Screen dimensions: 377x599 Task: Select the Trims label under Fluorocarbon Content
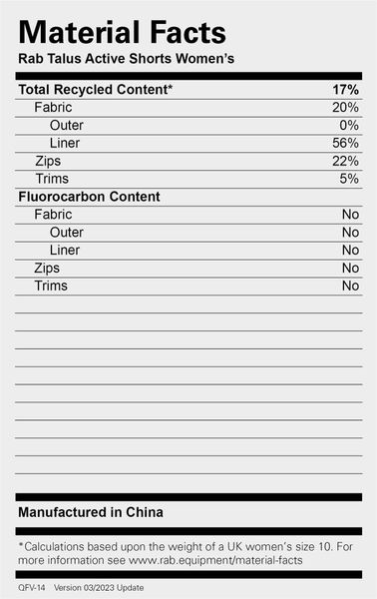point(51,286)
